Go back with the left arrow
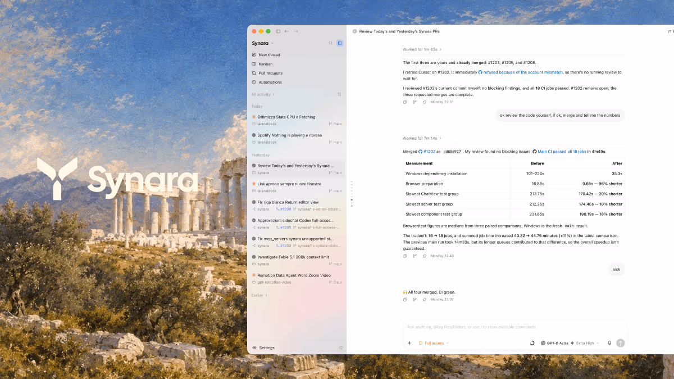This screenshot has width=674, height=379. pos(286,31)
